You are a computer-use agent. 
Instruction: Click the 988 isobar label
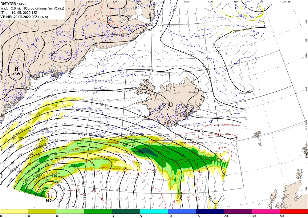(x=58, y=184)
